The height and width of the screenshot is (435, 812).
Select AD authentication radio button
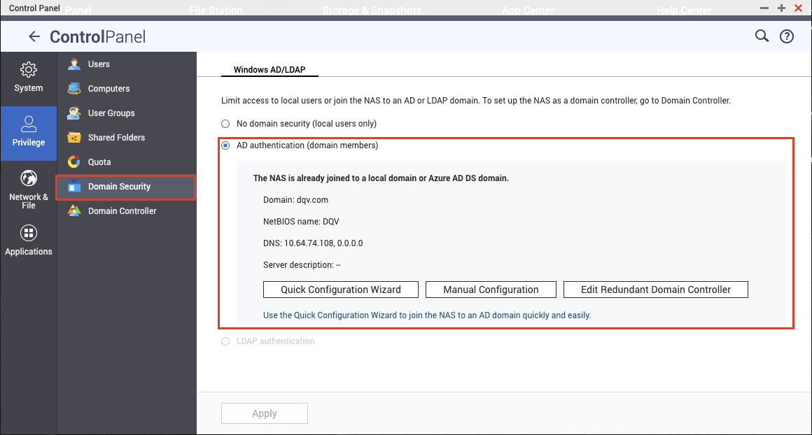(225, 145)
